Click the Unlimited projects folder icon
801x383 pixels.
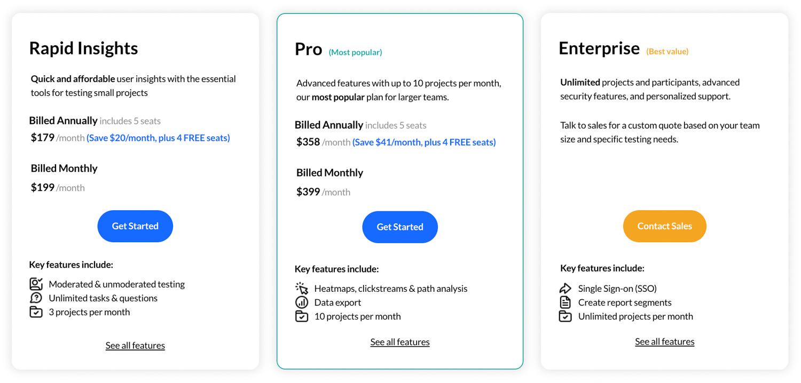566,316
